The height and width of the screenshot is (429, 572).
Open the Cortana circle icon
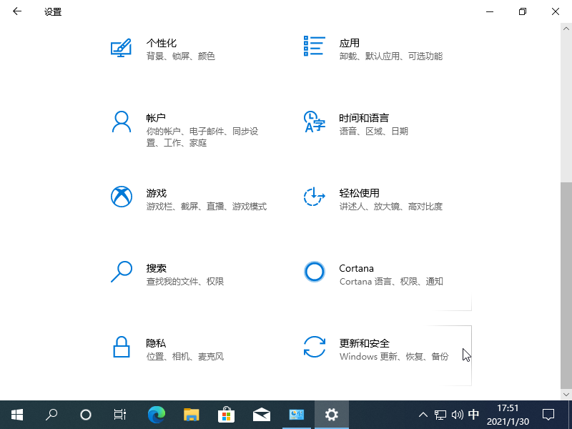315,272
